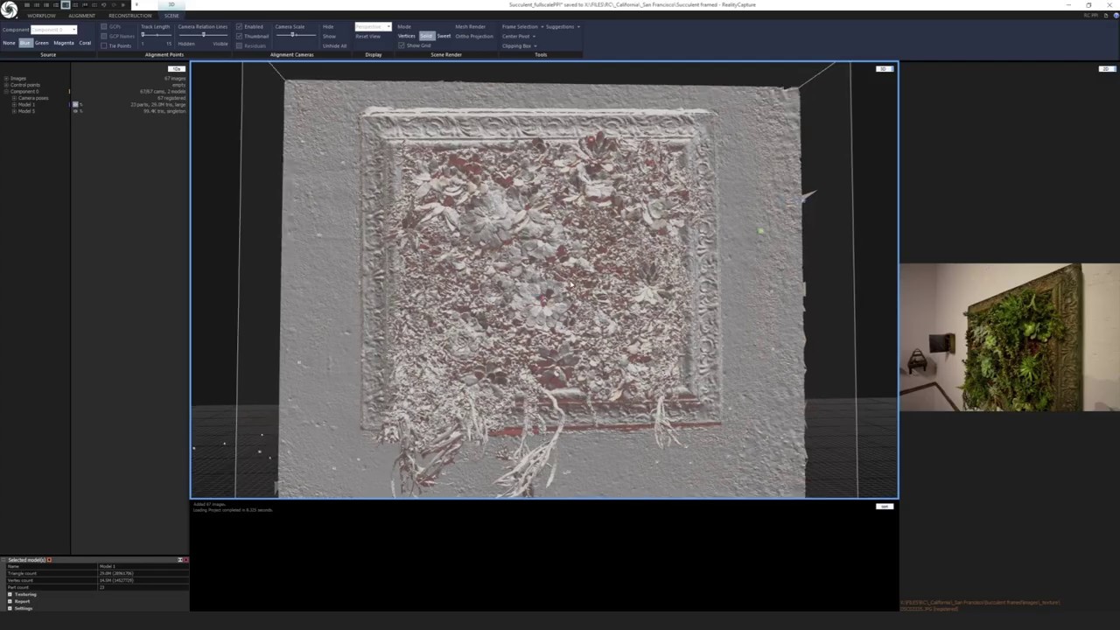Enable the Tie Points checkbox
Viewport: 1120px width, 630px height.
tap(104, 45)
